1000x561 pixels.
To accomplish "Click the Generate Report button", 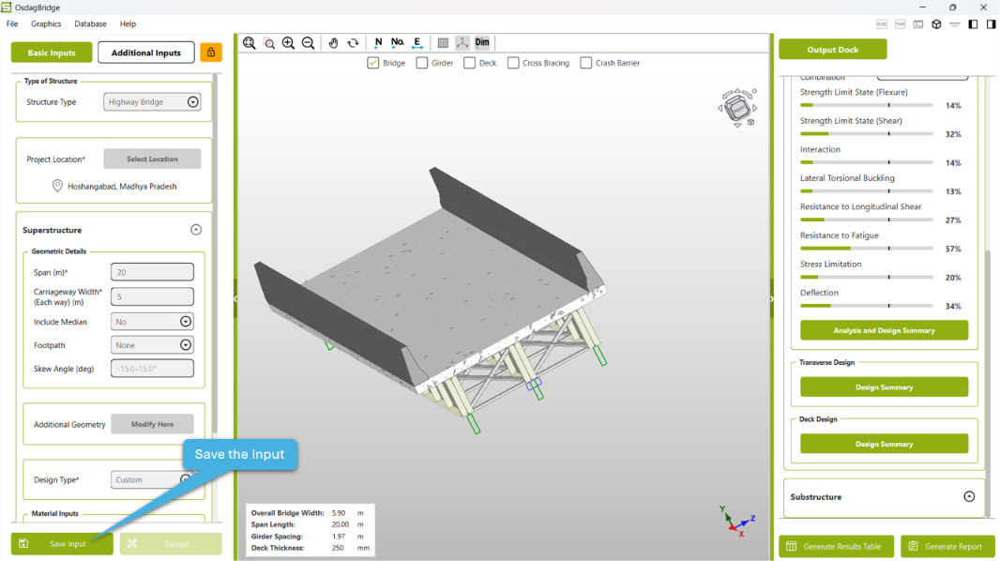I will point(947,546).
